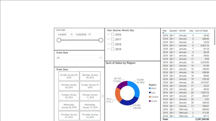Click the Central region legend marker

[x=150, y=97]
